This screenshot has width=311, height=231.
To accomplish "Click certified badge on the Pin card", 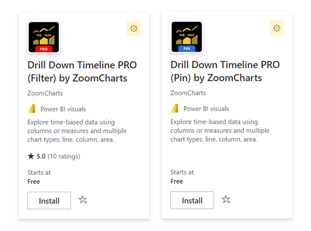I will 277,28.
